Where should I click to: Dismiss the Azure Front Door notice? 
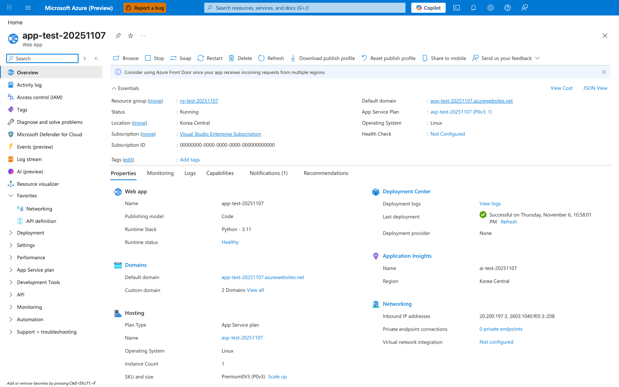tap(604, 72)
